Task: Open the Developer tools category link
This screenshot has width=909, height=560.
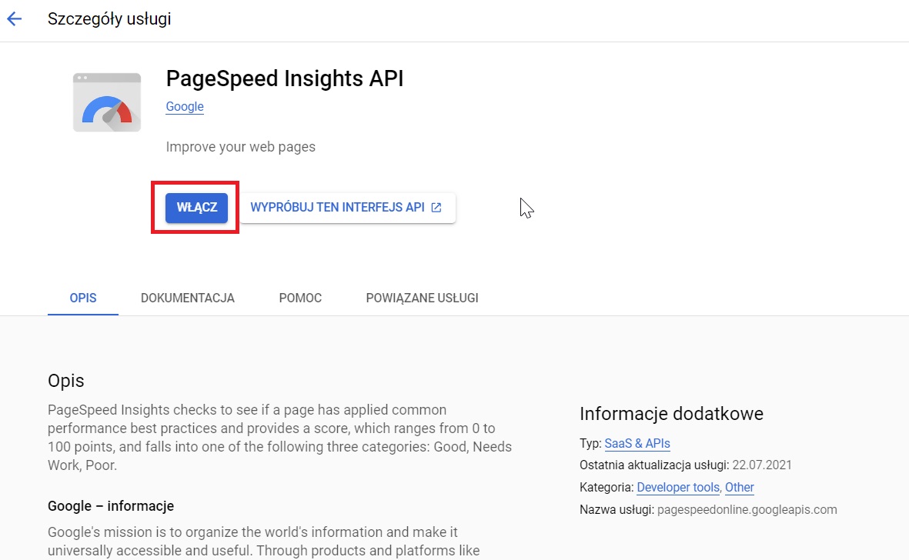Action: [677, 487]
